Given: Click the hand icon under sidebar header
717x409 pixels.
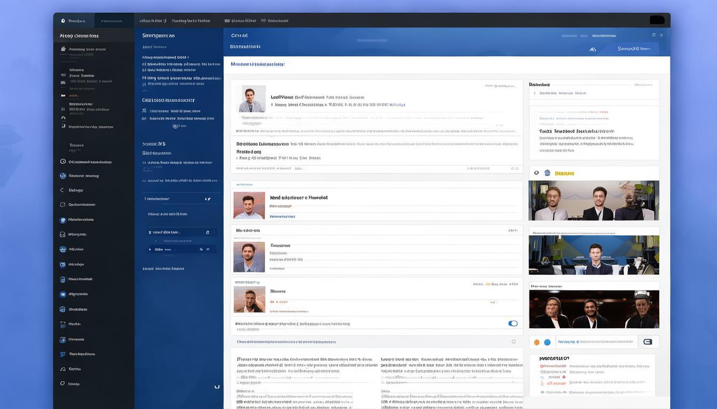Looking at the screenshot, I should [x=63, y=49].
